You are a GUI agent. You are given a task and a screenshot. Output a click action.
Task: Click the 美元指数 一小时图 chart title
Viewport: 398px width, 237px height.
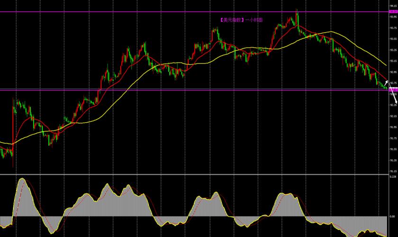[x=241, y=20]
